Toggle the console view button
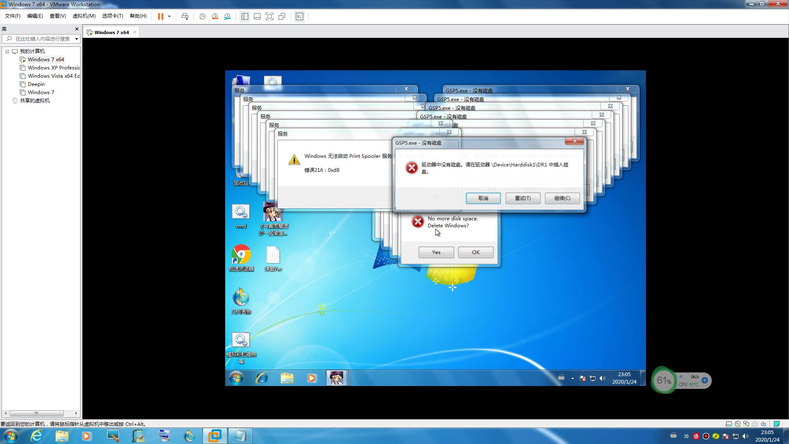 [x=300, y=16]
